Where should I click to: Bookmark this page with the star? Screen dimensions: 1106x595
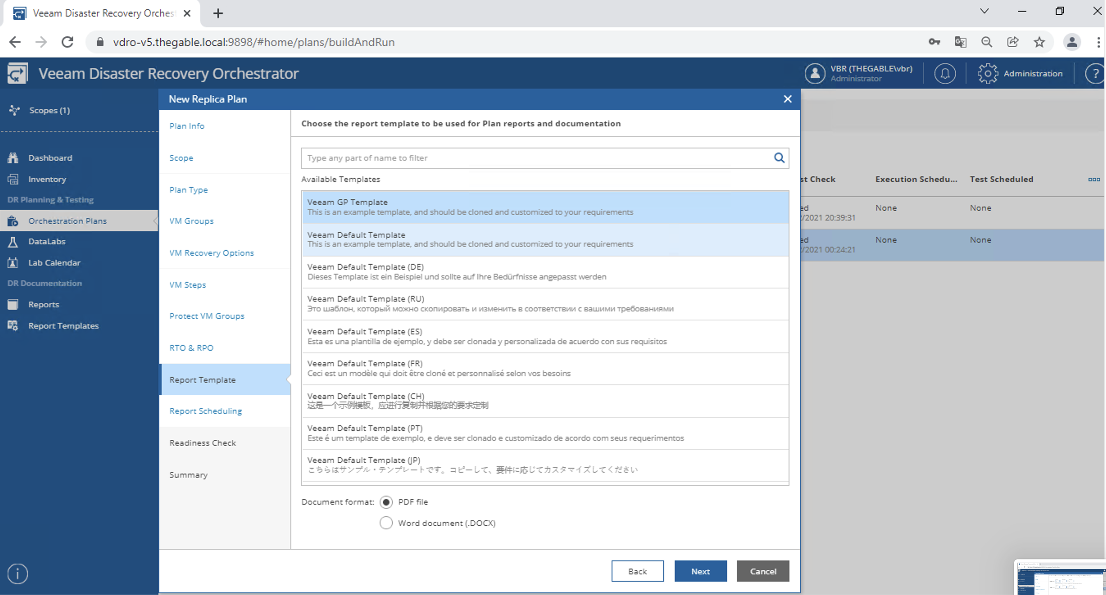(x=1039, y=42)
